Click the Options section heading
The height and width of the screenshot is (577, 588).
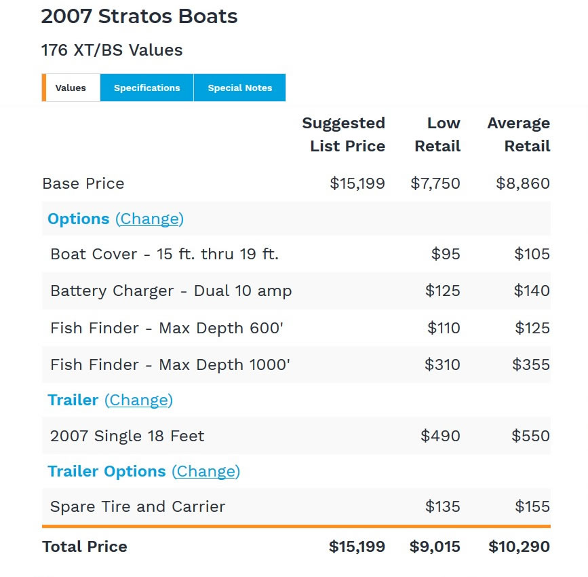[x=79, y=219]
